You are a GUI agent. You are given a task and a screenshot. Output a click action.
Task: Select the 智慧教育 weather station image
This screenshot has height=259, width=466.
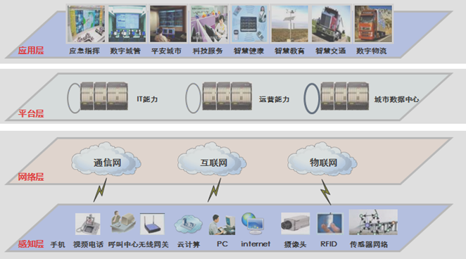point(289,24)
